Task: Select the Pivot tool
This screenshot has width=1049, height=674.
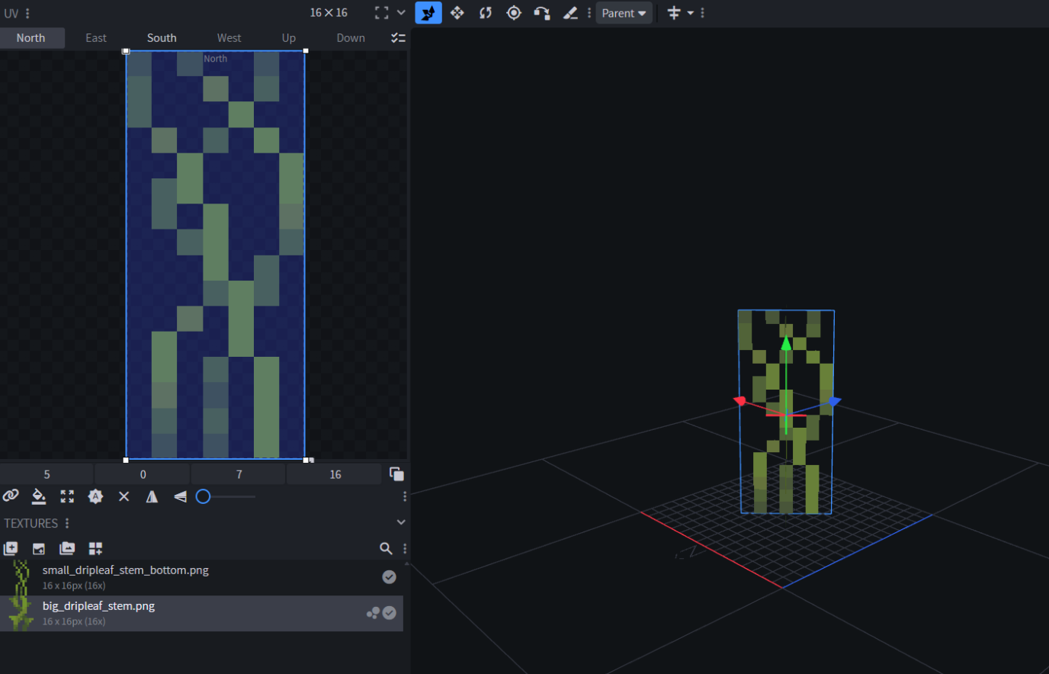Action: [x=514, y=13]
